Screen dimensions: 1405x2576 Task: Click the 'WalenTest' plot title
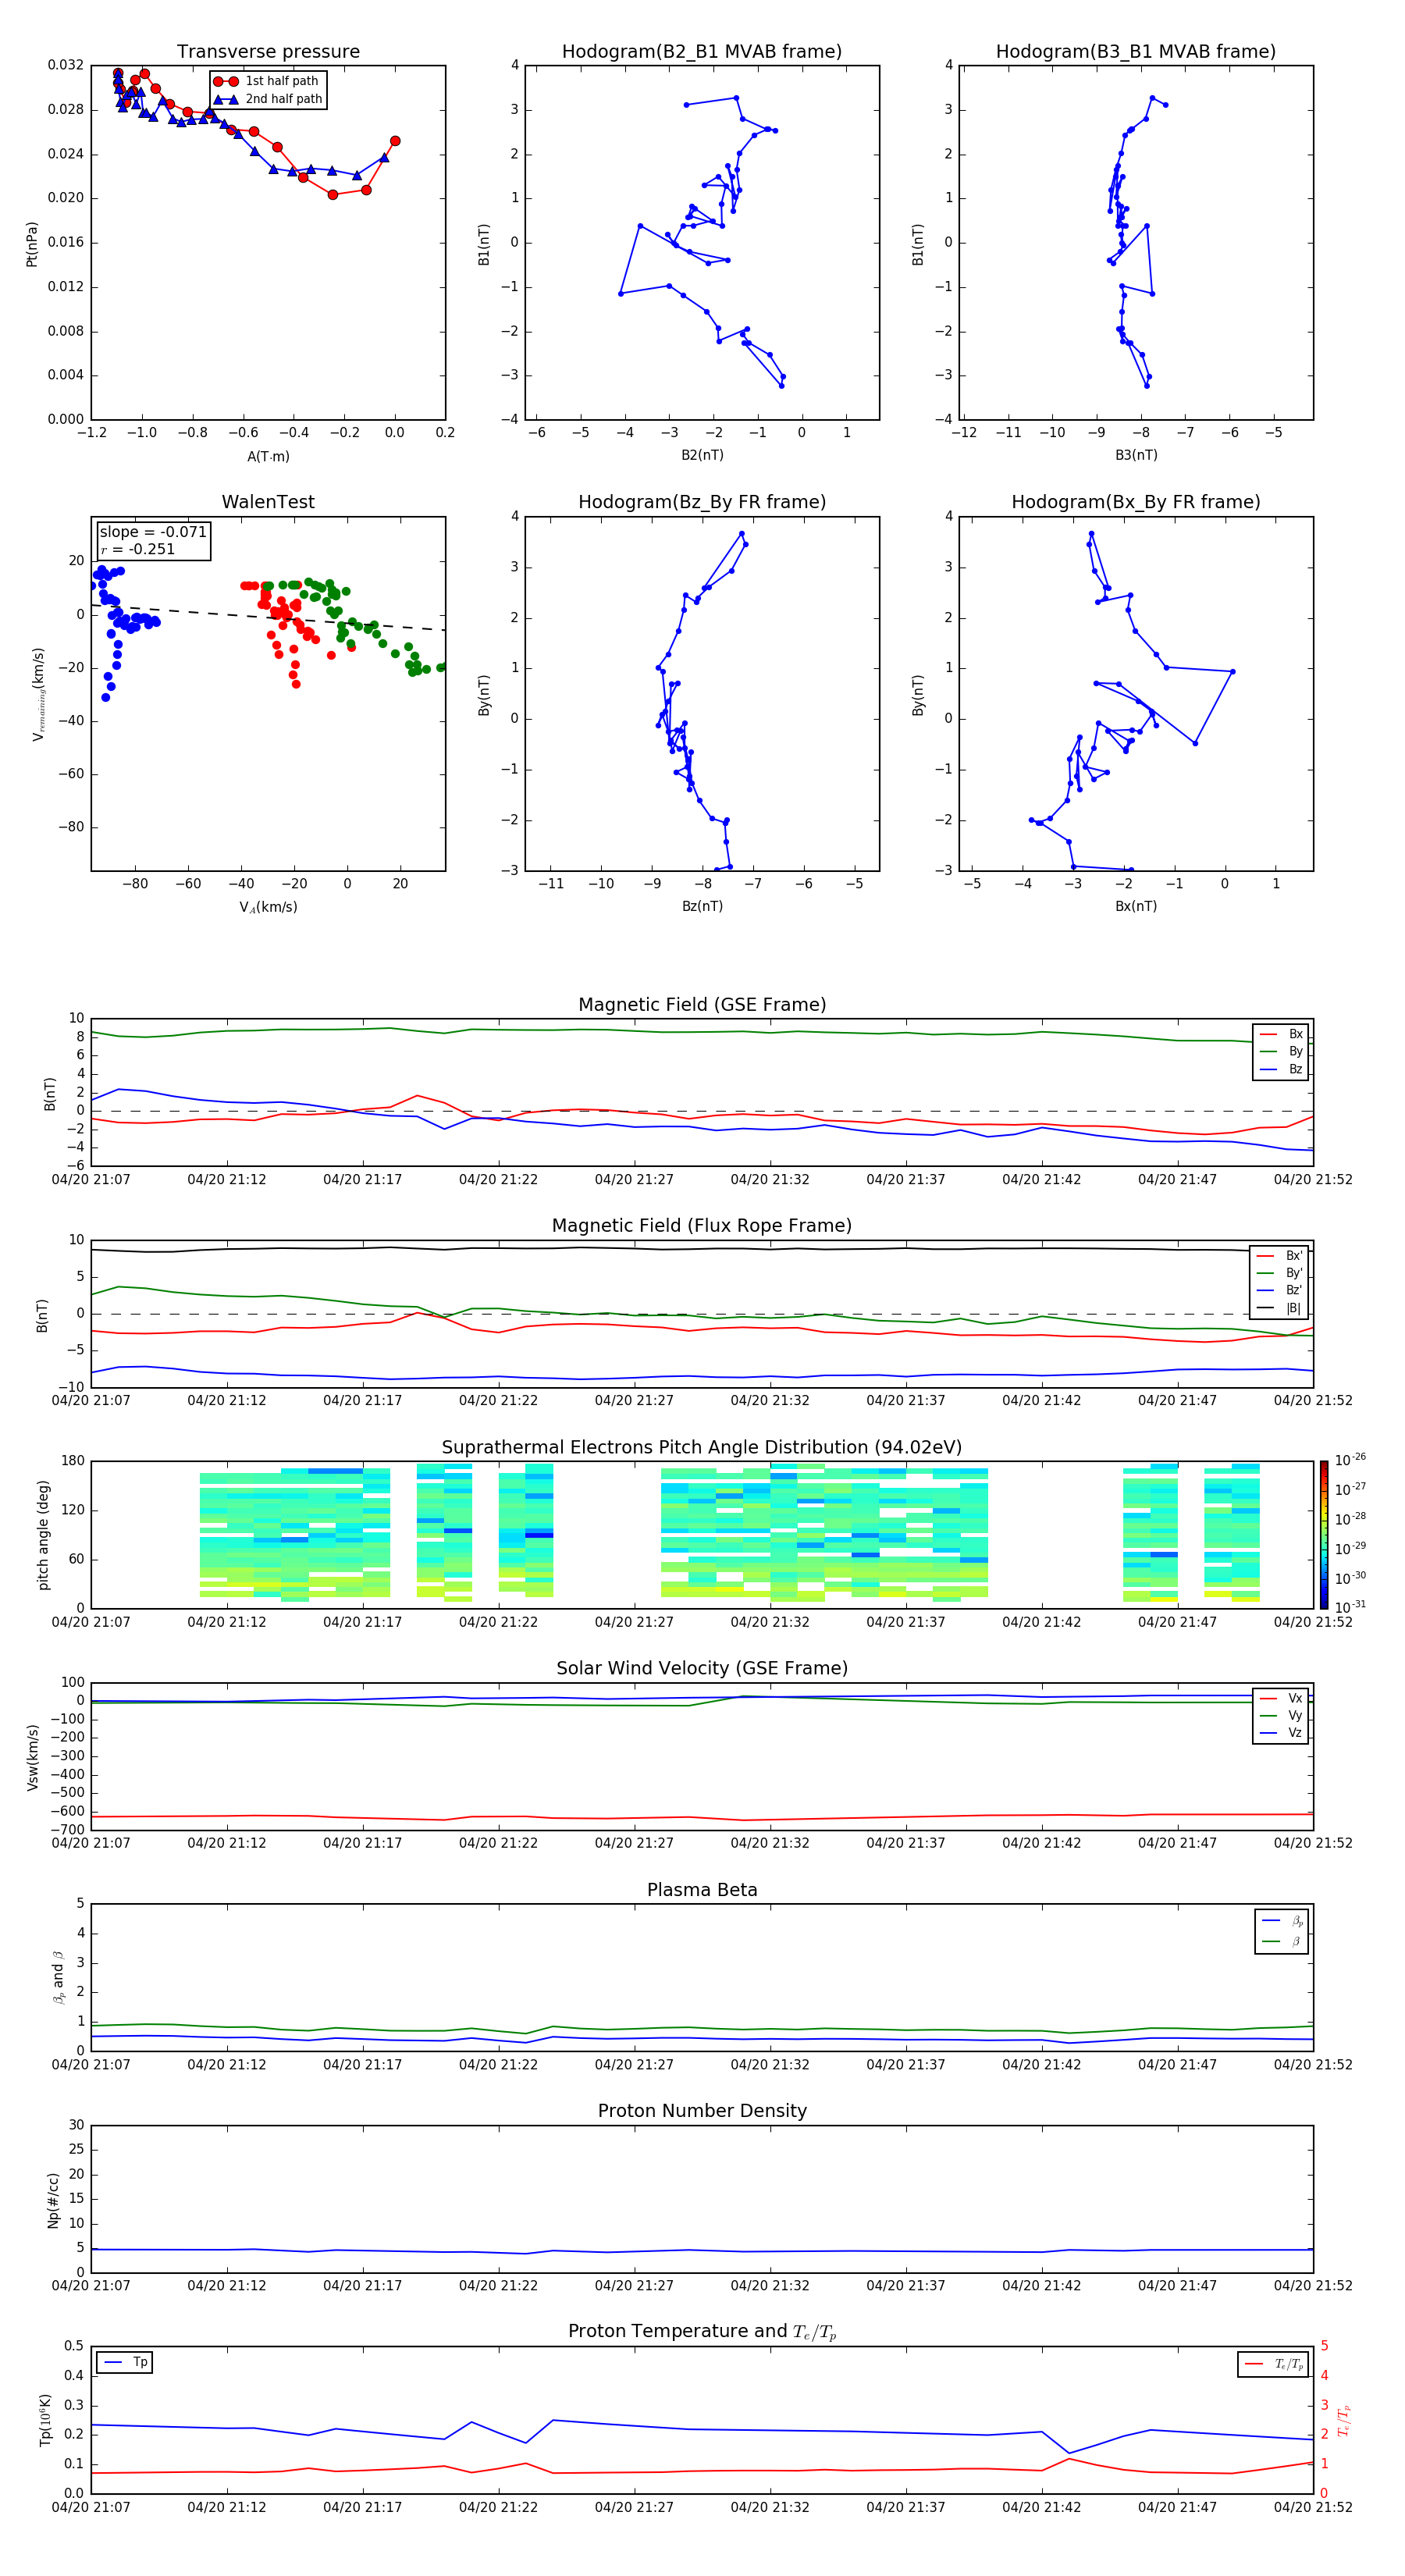[268, 502]
